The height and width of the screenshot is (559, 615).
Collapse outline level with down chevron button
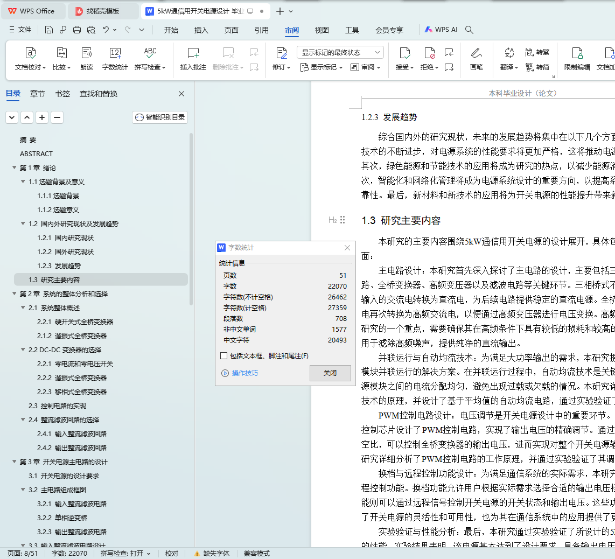[12, 117]
